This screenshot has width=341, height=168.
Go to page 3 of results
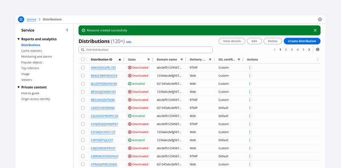pyautogui.click(x=292, y=49)
